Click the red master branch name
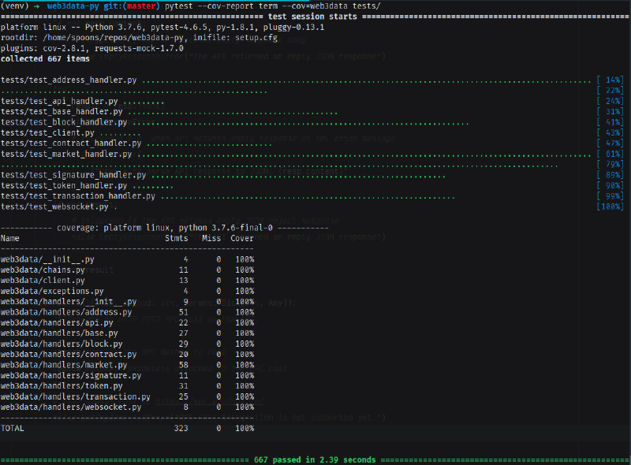Image resolution: width=631 pixels, height=465 pixels. click(x=141, y=6)
